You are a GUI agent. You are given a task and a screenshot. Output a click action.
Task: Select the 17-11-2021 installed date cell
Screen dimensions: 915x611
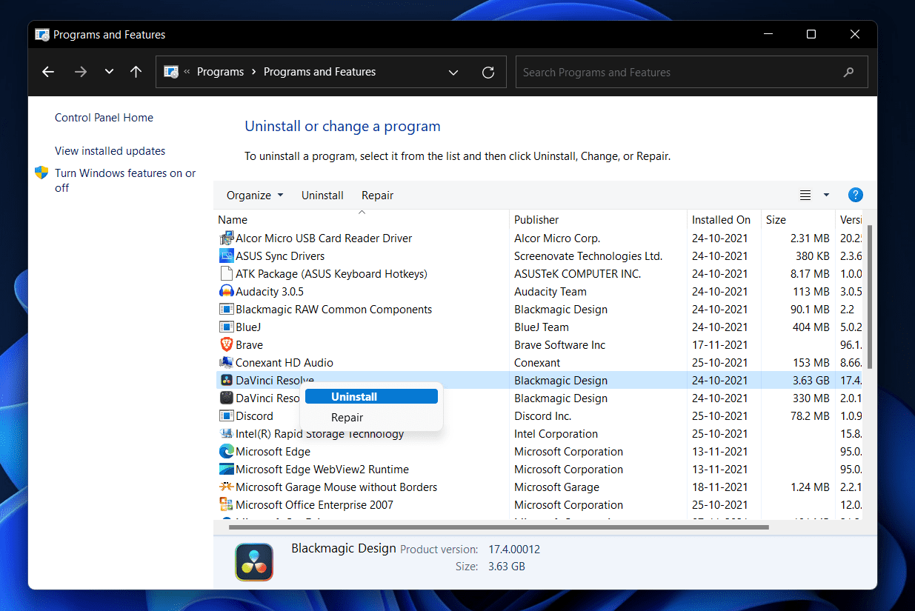click(x=719, y=345)
